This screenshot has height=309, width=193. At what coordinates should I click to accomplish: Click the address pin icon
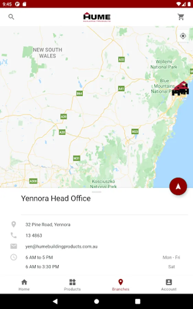pos(14,224)
